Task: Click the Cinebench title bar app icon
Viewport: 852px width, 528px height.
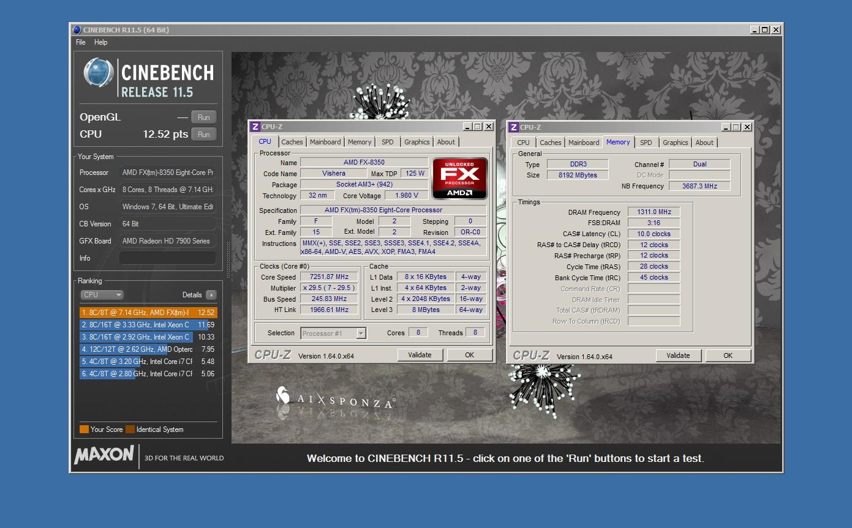Action: [x=77, y=29]
